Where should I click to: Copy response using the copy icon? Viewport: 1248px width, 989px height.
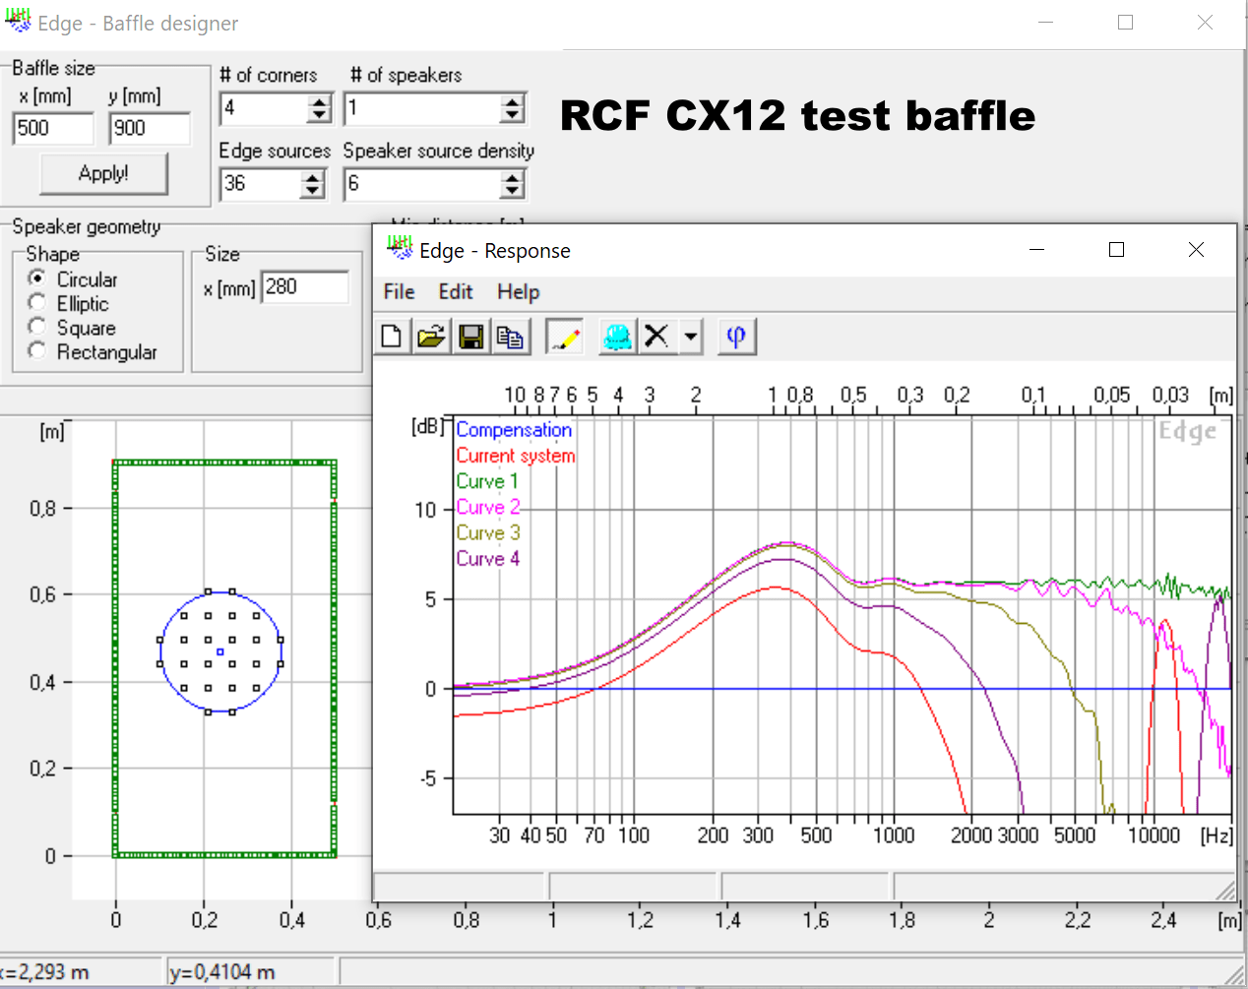coord(510,337)
